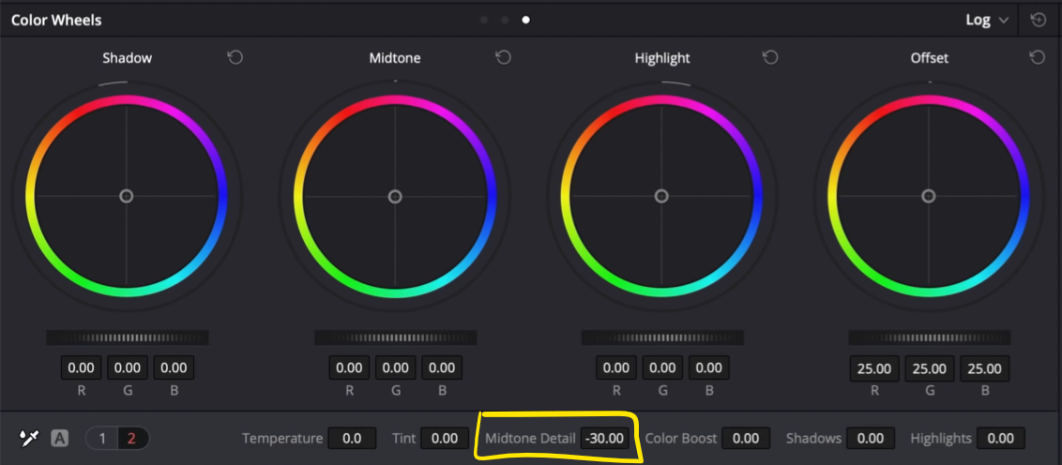This screenshot has width=1062, height=465.
Task: Click the Color Boost value field
Action: click(746, 438)
